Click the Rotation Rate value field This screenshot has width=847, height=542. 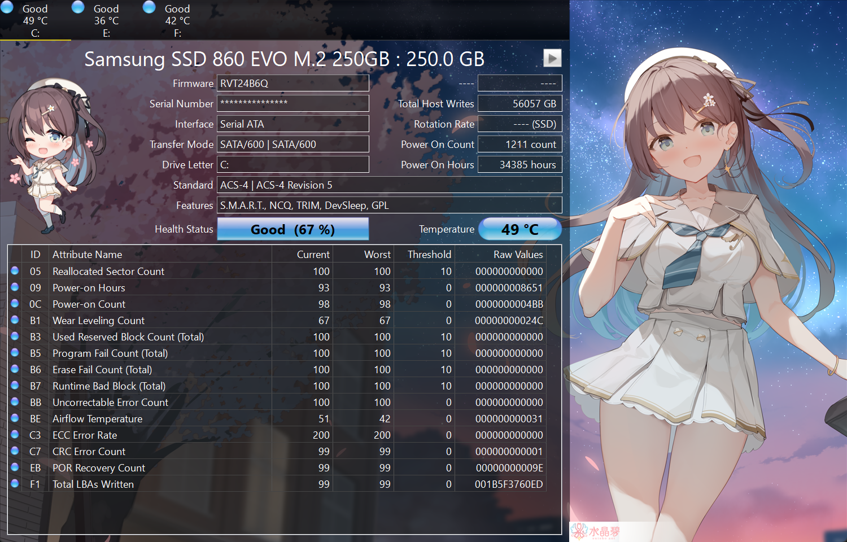[x=520, y=124]
